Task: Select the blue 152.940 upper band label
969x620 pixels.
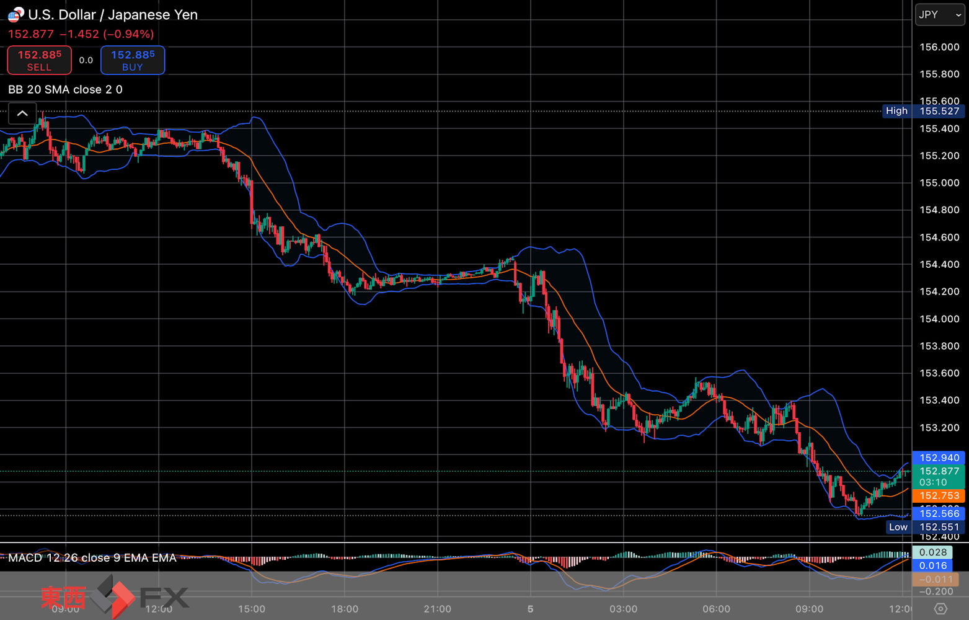Action: [939, 458]
